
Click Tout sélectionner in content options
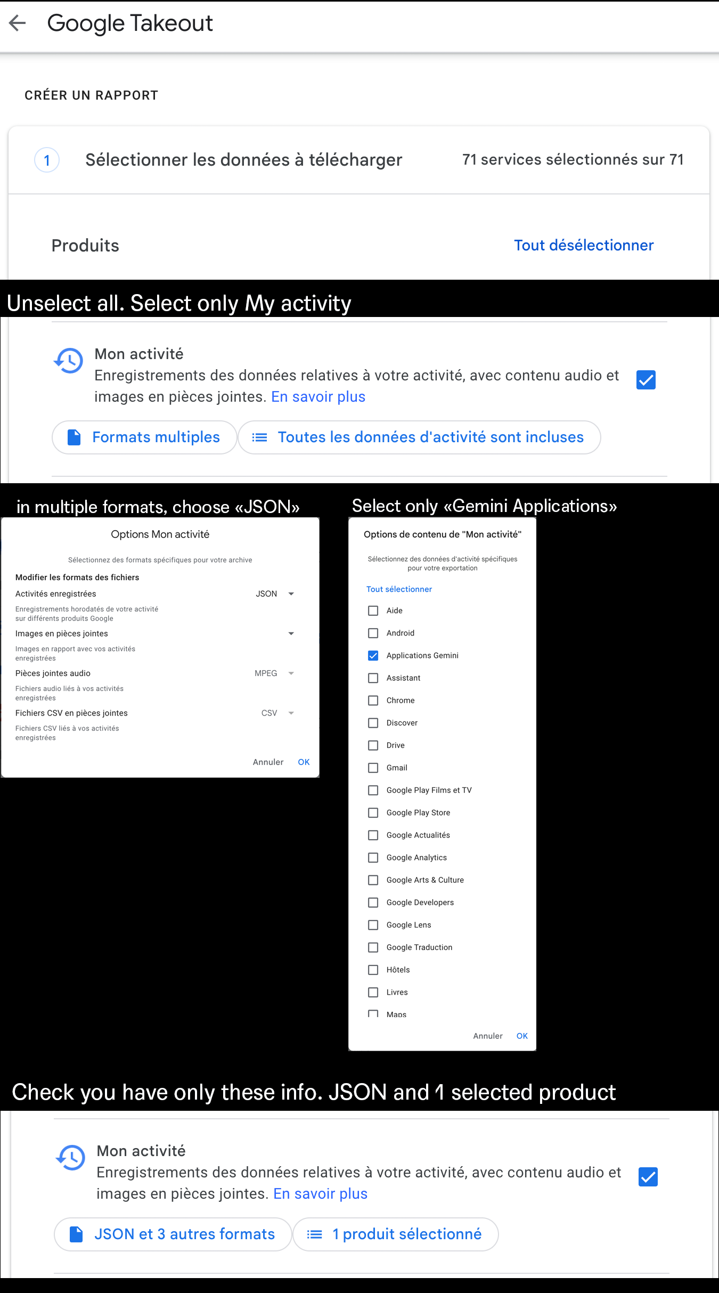399,589
